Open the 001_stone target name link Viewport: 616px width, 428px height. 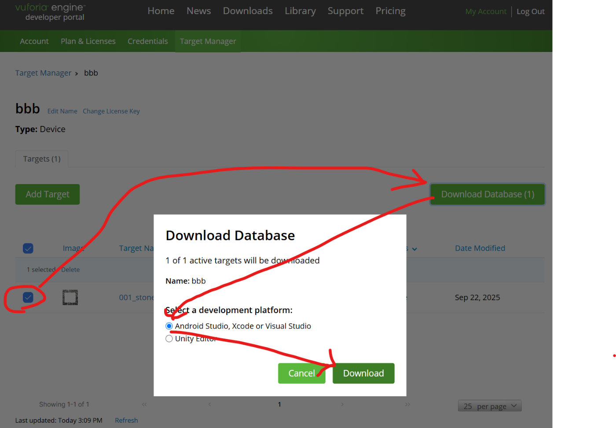tap(136, 298)
